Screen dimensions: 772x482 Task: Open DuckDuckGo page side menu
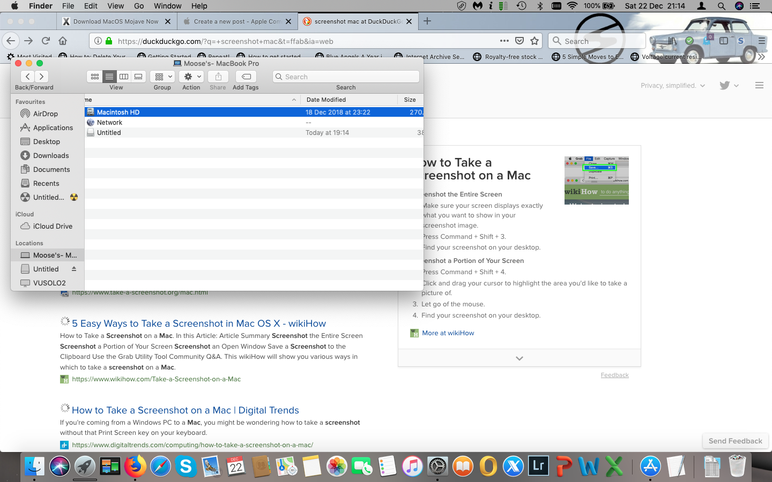[759, 85]
